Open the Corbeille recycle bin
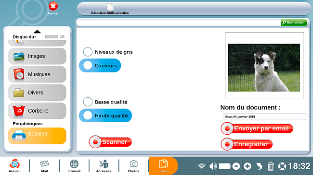 (37, 111)
